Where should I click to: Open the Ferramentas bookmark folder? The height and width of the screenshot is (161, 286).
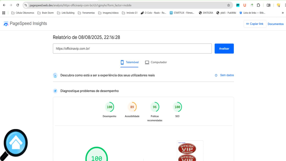click(x=86, y=13)
